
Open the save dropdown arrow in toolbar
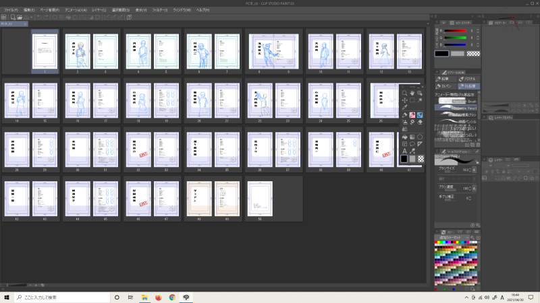tap(31, 18)
